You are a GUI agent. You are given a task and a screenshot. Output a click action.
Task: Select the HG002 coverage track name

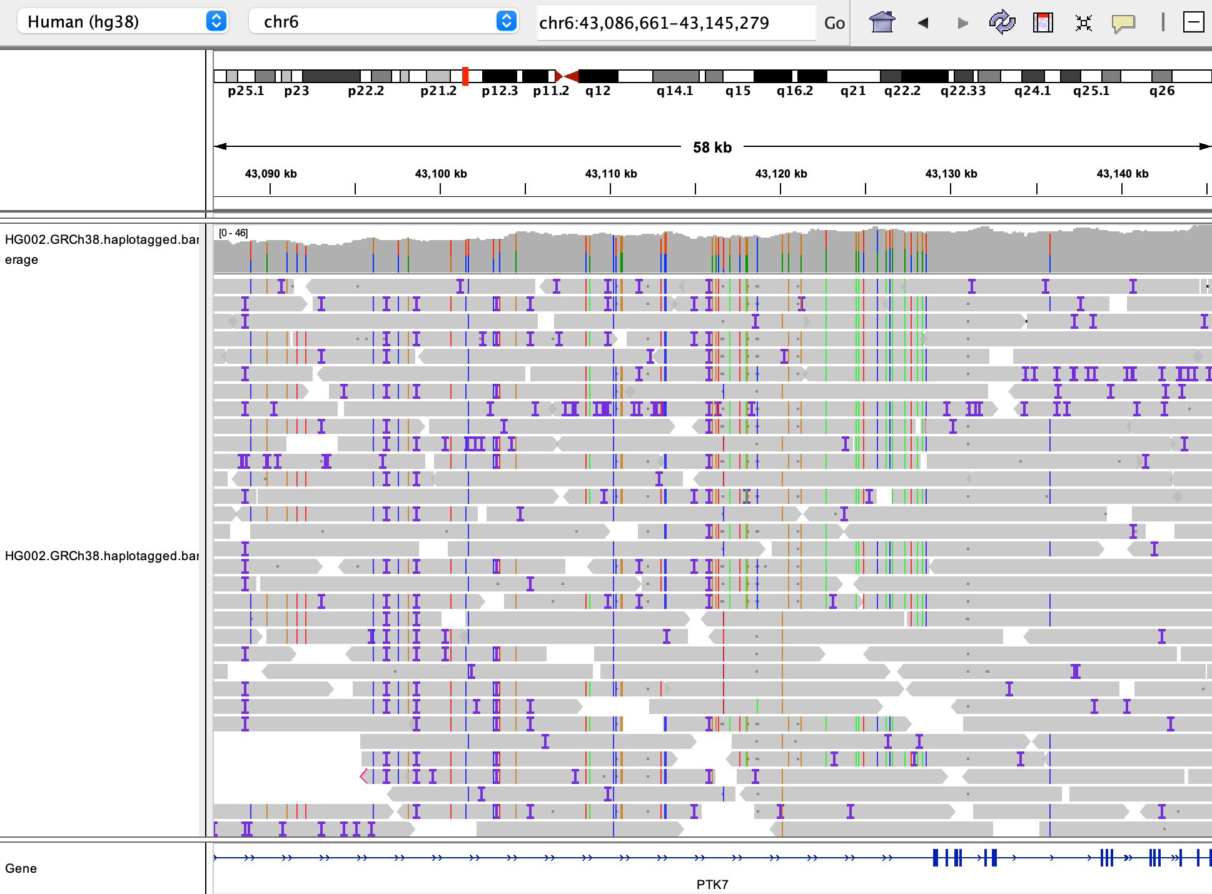point(101,249)
